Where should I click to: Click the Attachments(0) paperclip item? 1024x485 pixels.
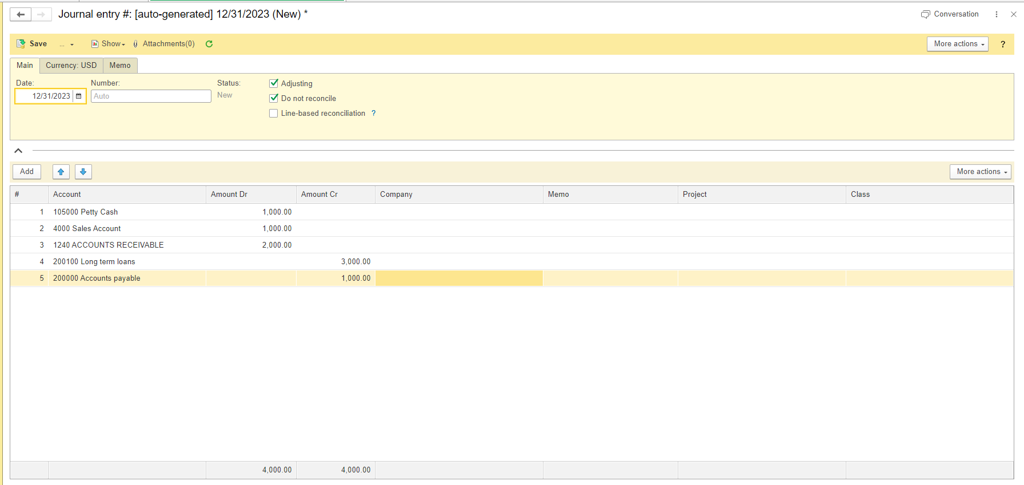164,44
